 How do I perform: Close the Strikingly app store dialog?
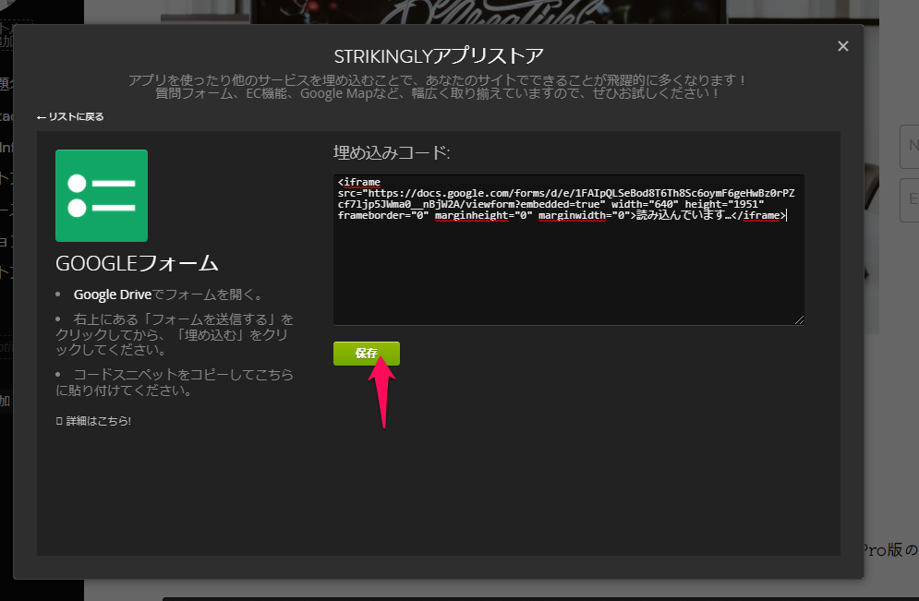pyautogui.click(x=843, y=46)
